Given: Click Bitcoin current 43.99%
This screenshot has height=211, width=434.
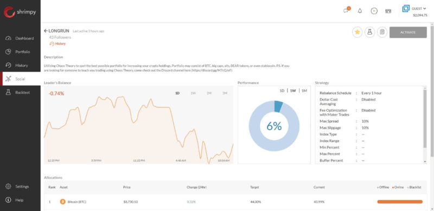Looking at the screenshot, I should (319, 202).
